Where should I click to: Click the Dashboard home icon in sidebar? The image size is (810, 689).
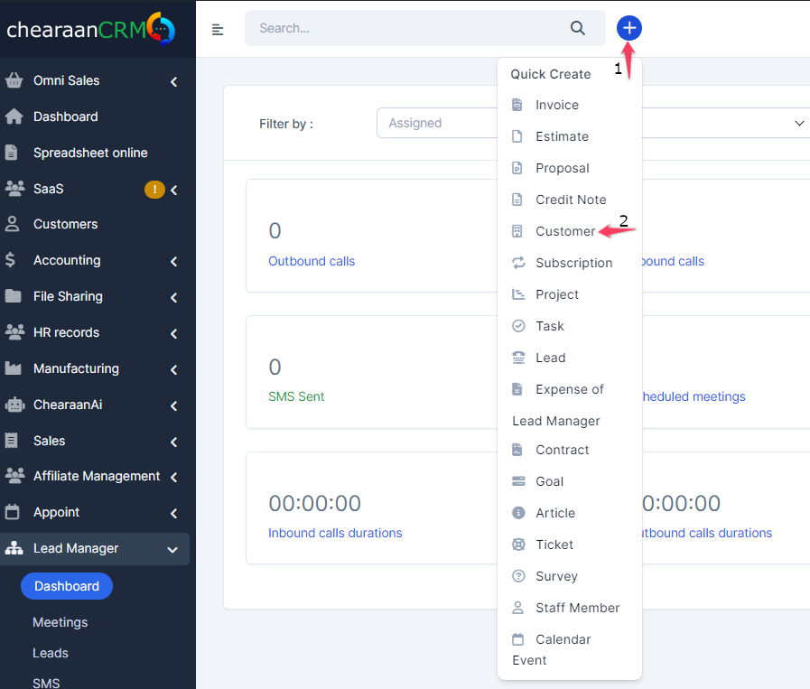[x=14, y=116]
